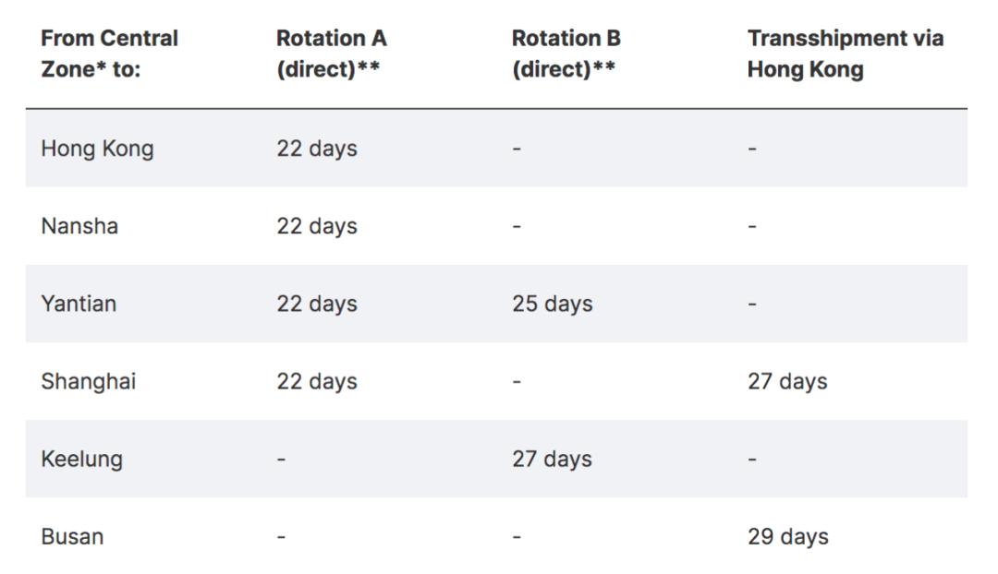Click the "Rotation B (direct)**" column header
The height and width of the screenshot is (574, 998).
click(566, 54)
